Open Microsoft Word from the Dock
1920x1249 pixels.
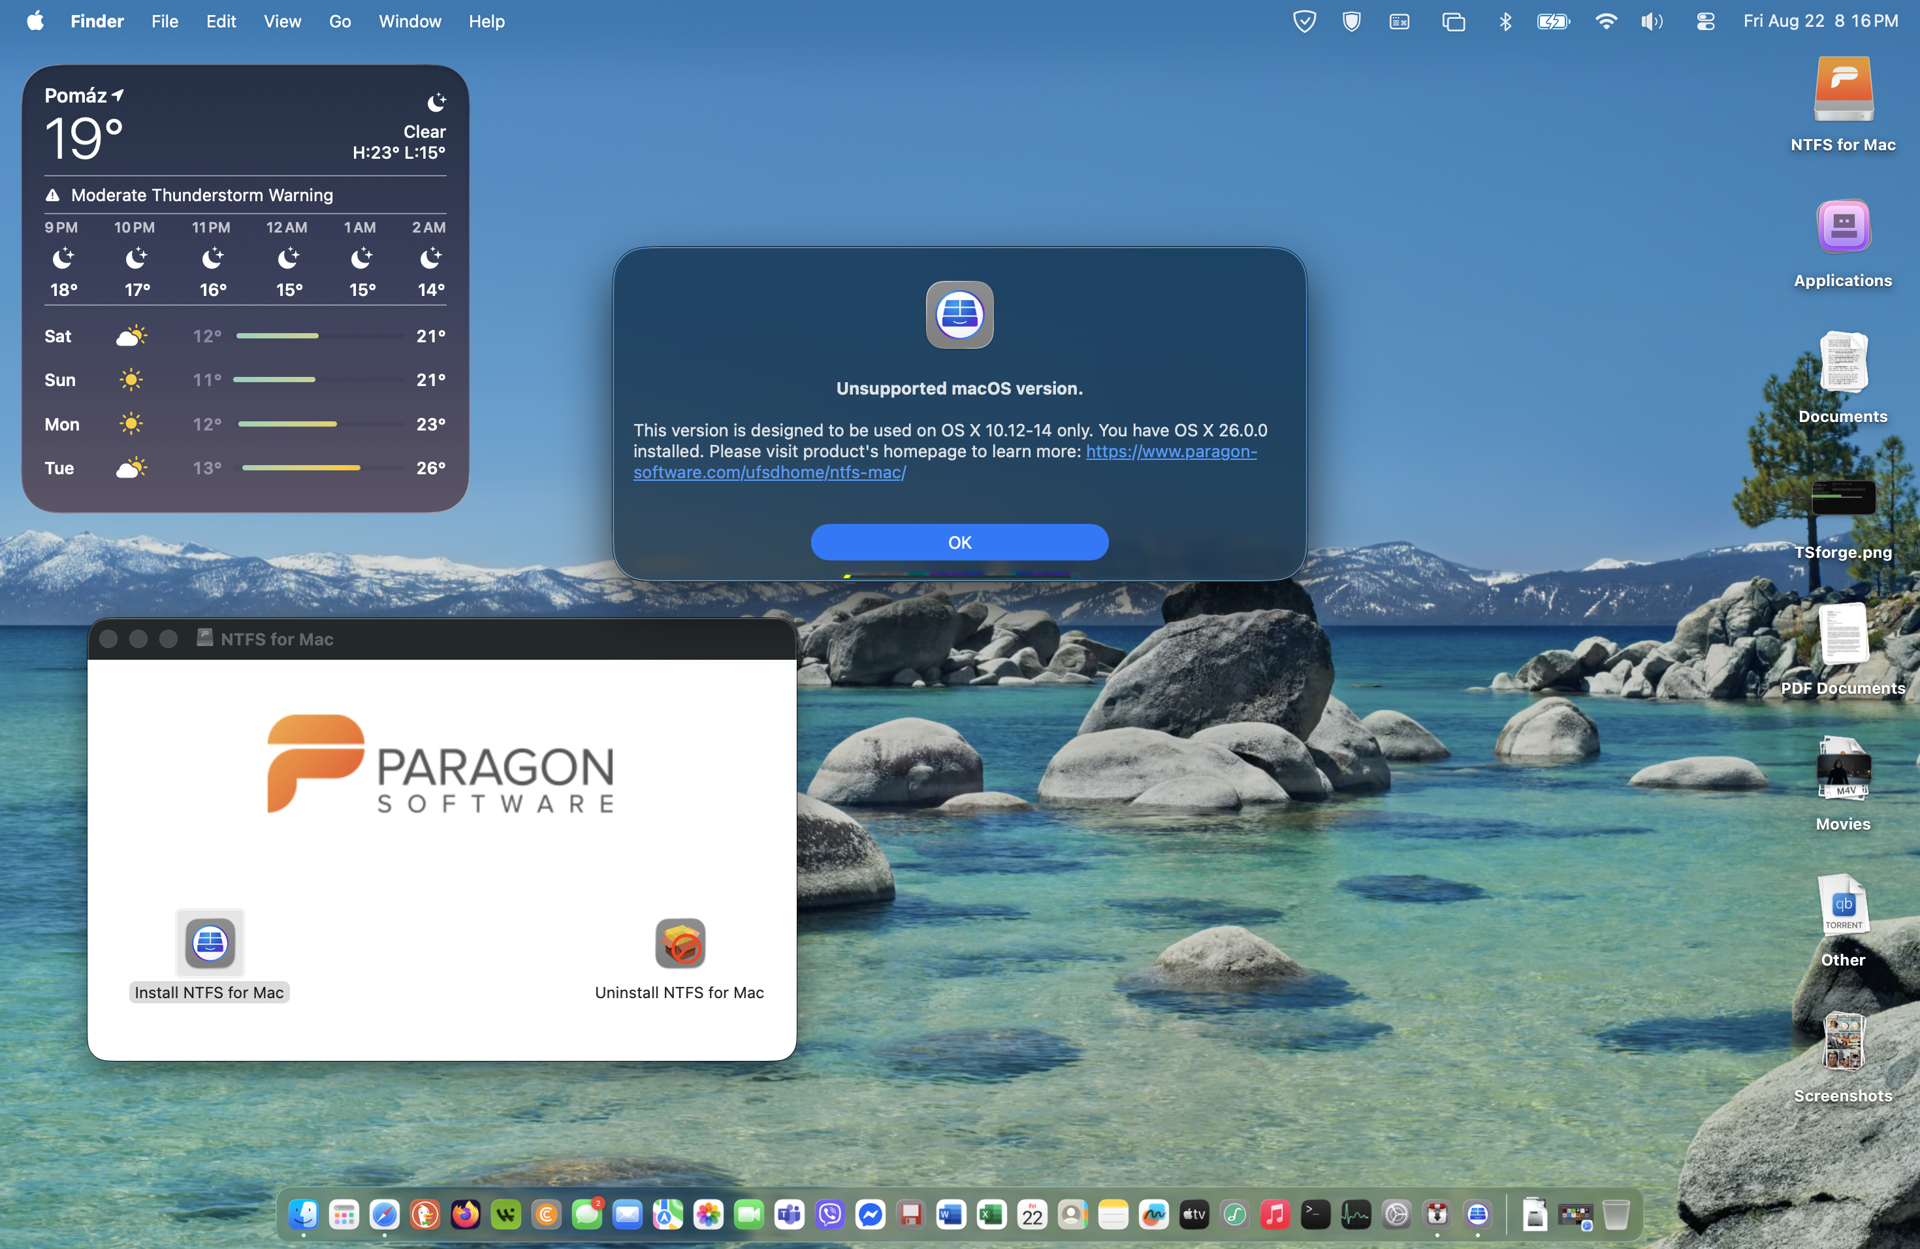pos(951,1214)
